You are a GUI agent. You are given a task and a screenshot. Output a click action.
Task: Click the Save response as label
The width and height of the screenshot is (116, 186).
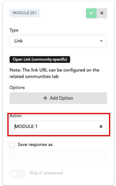tap(35, 145)
